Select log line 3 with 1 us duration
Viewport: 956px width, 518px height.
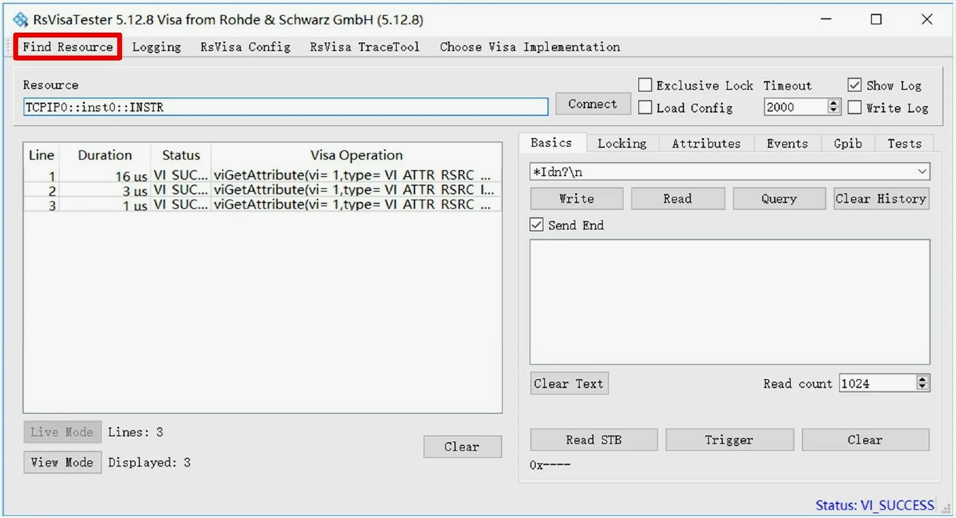[262, 205]
